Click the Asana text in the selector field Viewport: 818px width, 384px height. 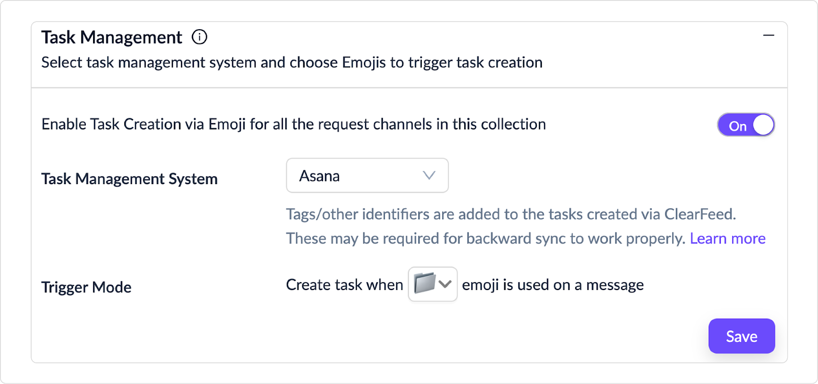pyautogui.click(x=320, y=175)
